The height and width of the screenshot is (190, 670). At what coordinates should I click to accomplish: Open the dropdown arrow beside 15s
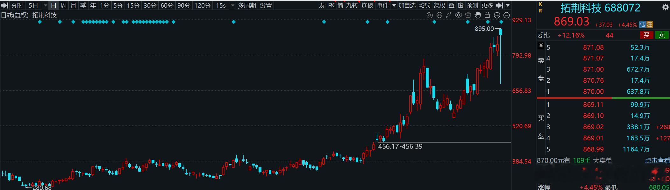232,5
